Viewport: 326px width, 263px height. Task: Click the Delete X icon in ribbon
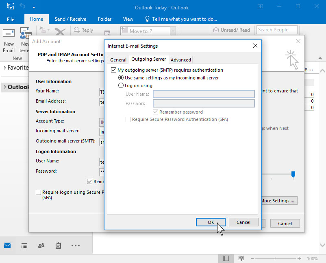point(60,32)
